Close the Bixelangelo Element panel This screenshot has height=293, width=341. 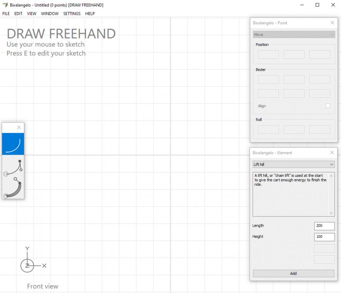pos(332,153)
